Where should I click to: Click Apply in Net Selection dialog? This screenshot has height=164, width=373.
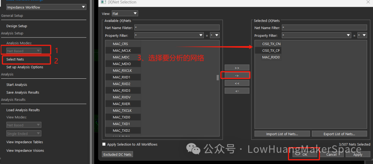(358, 154)
